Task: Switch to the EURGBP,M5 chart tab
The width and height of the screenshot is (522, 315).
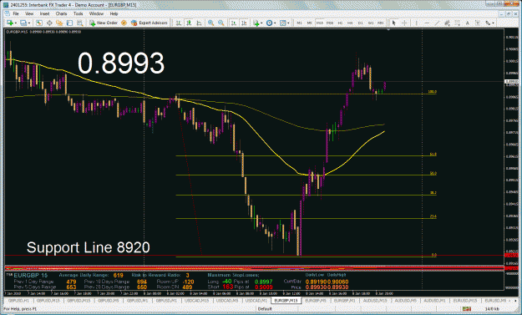Action: (316, 301)
